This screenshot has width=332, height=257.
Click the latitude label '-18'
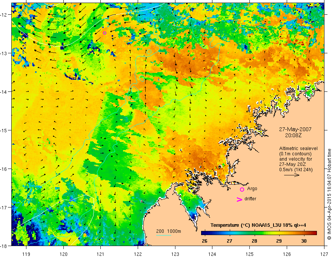(4, 246)
